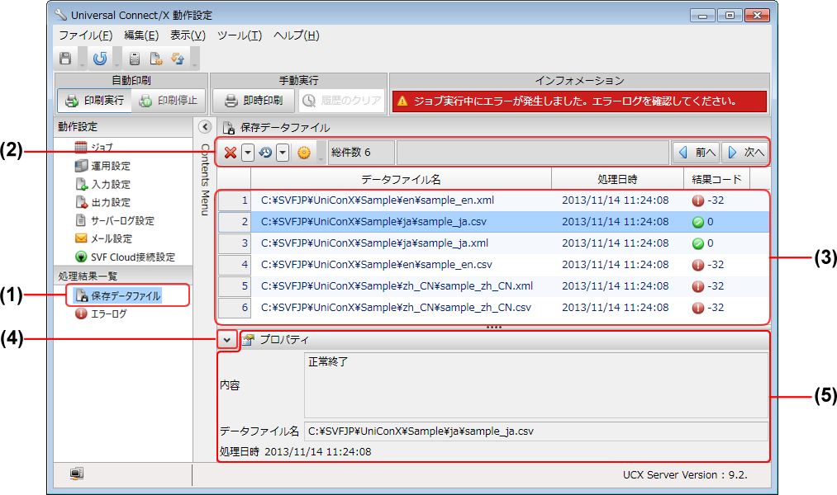Click the 内容 text area showing 正常終了
This screenshot has height=495, width=837.
(536, 384)
